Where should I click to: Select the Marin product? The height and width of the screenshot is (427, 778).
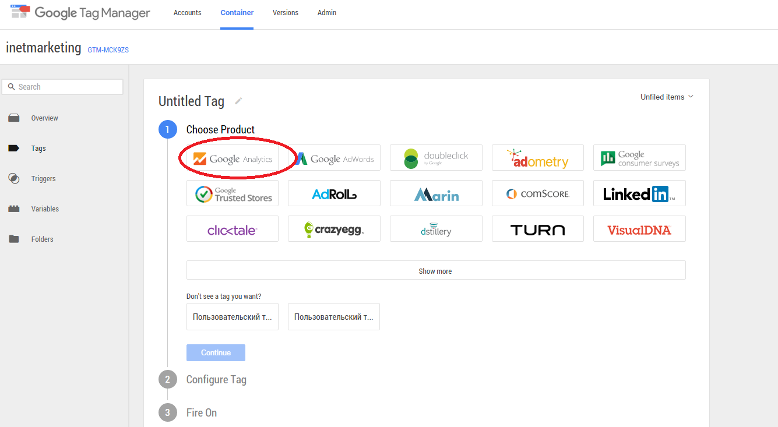tap(436, 193)
